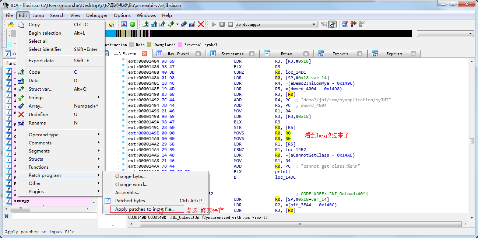Click the disassembly vertical scrollbar thumb
Screen dimensions: 478x238
coord(471,141)
